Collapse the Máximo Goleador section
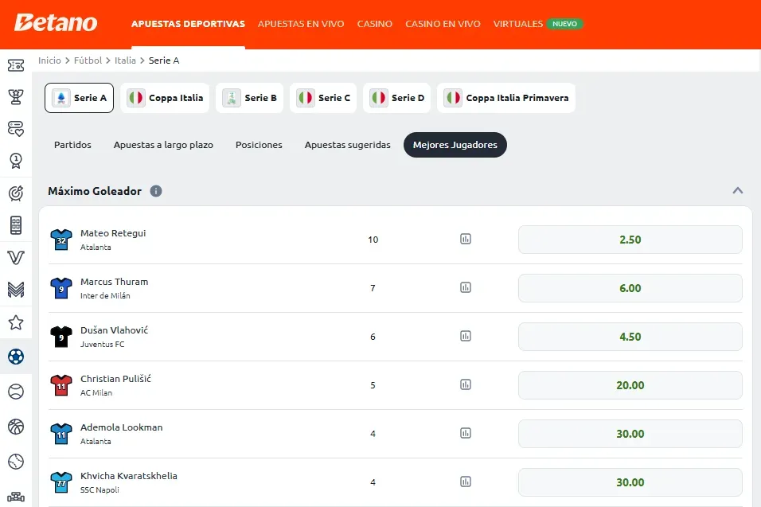This screenshot has height=507, width=761. (x=738, y=191)
